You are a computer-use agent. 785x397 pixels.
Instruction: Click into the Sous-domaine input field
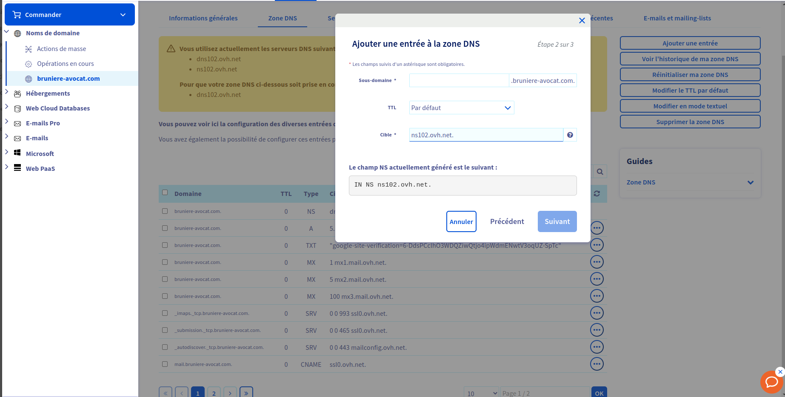pyautogui.click(x=459, y=81)
